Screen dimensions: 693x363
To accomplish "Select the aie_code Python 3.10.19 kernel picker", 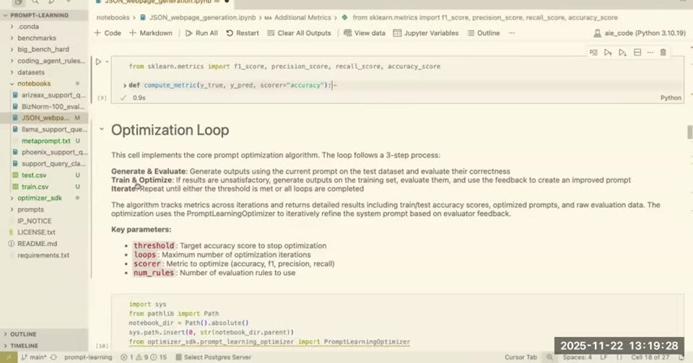I will (x=640, y=33).
